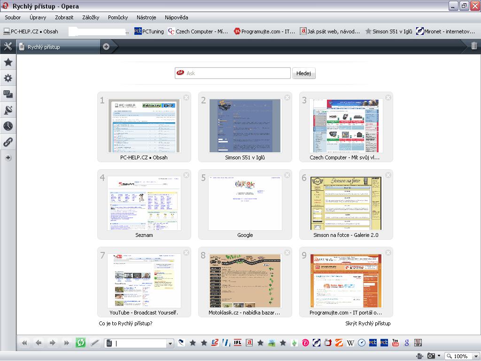
Task: Toggle the panels with the wrench icon
Action: click(8, 46)
